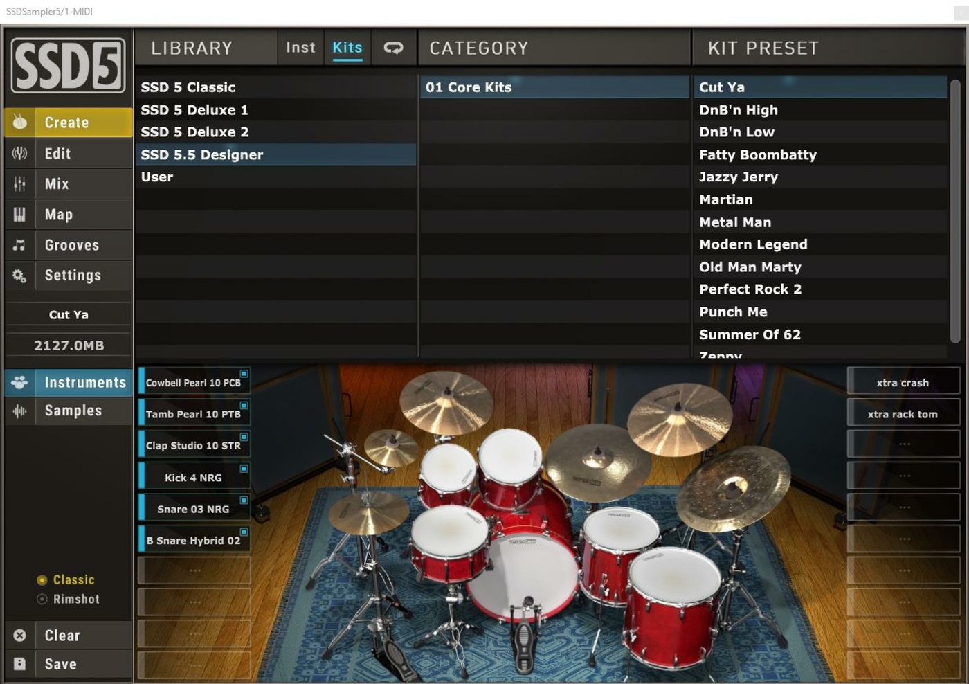The width and height of the screenshot is (969, 684).
Task: Open the Mix faders icon
Action: point(20,184)
